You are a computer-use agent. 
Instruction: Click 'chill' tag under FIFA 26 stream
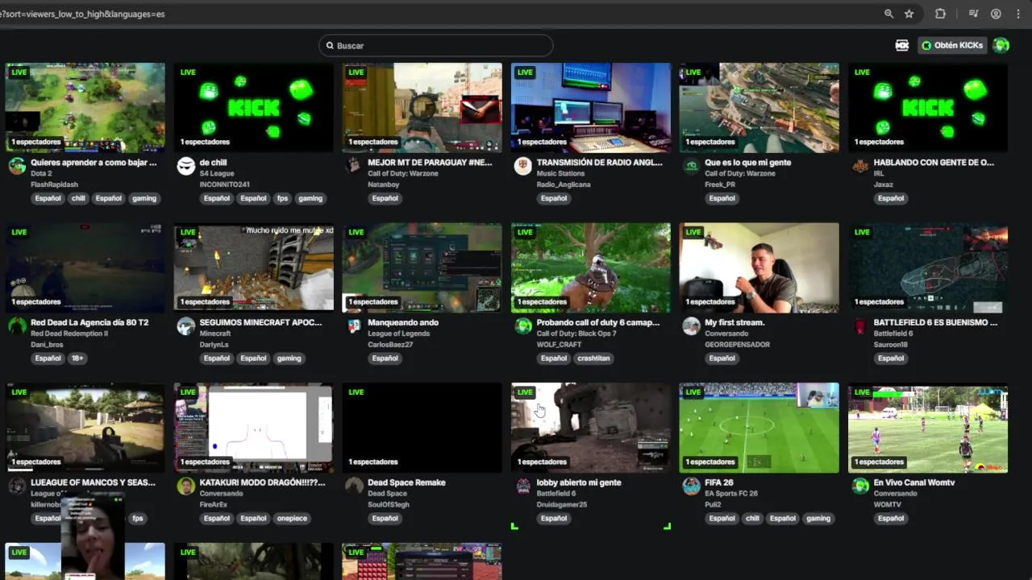752,518
